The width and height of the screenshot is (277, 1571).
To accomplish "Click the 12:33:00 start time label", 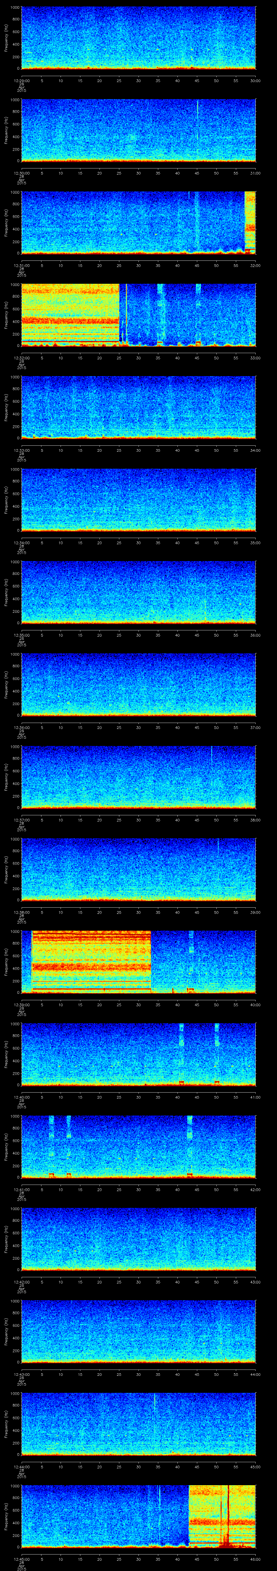I will coord(21,450).
